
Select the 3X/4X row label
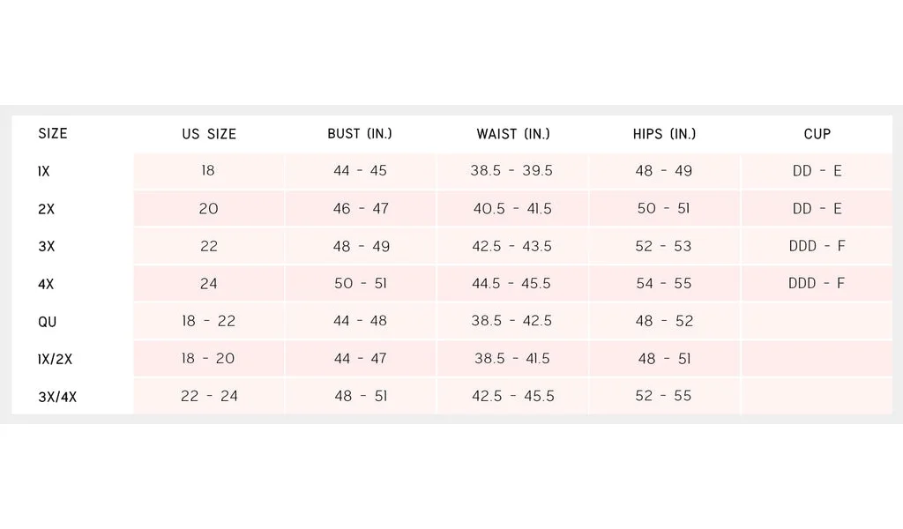coord(57,397)
